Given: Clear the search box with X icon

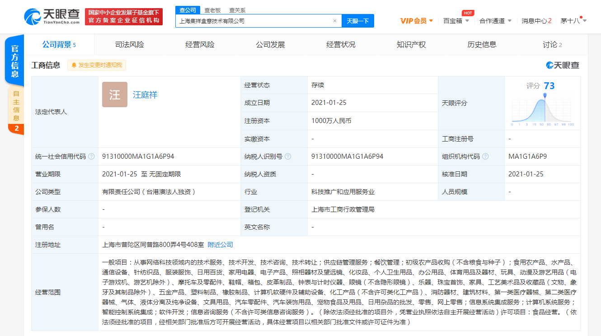Looking at the screenshot, I should point(334,21).
